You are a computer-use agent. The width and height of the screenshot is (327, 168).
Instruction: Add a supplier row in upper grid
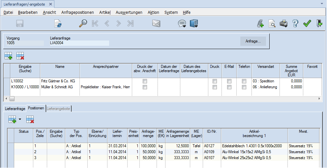pyautogui.click(x=8, y=56)
